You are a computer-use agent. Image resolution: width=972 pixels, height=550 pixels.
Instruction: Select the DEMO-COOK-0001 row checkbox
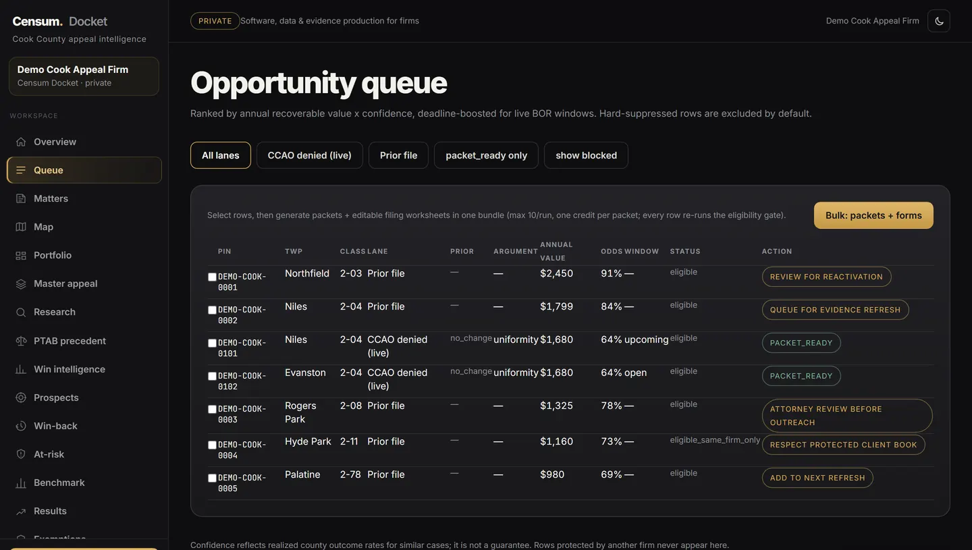(x=212, y=277)
